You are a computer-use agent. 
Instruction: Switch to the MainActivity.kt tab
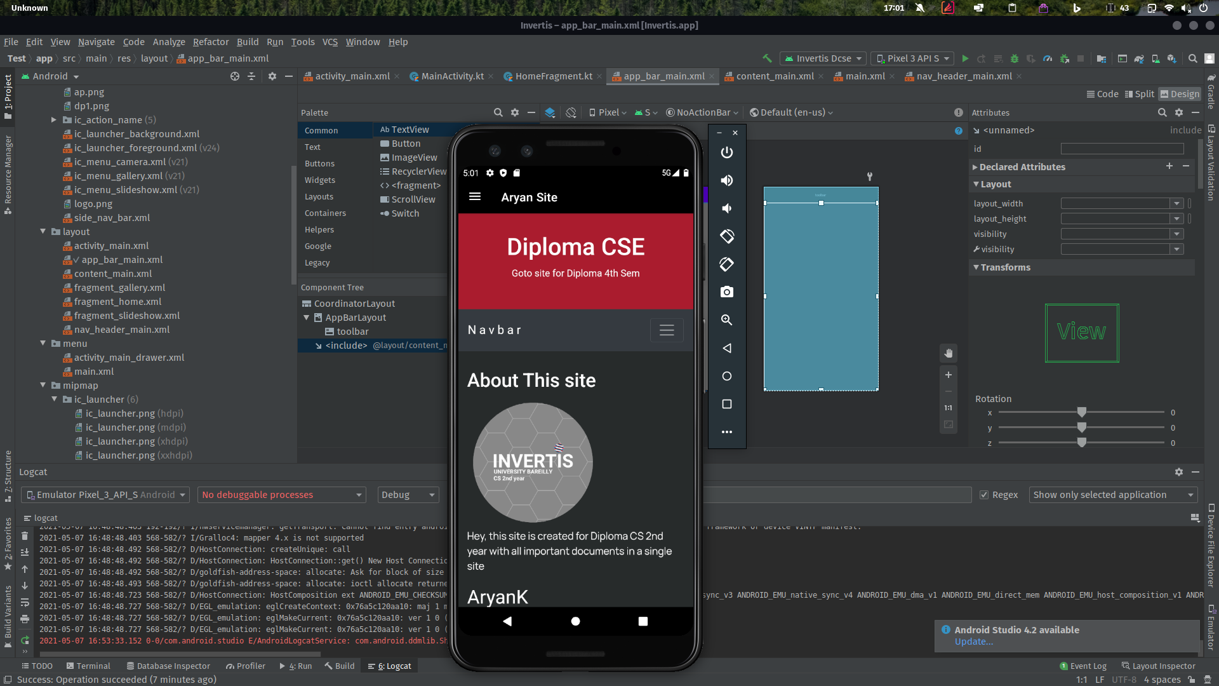click(451, 76)
